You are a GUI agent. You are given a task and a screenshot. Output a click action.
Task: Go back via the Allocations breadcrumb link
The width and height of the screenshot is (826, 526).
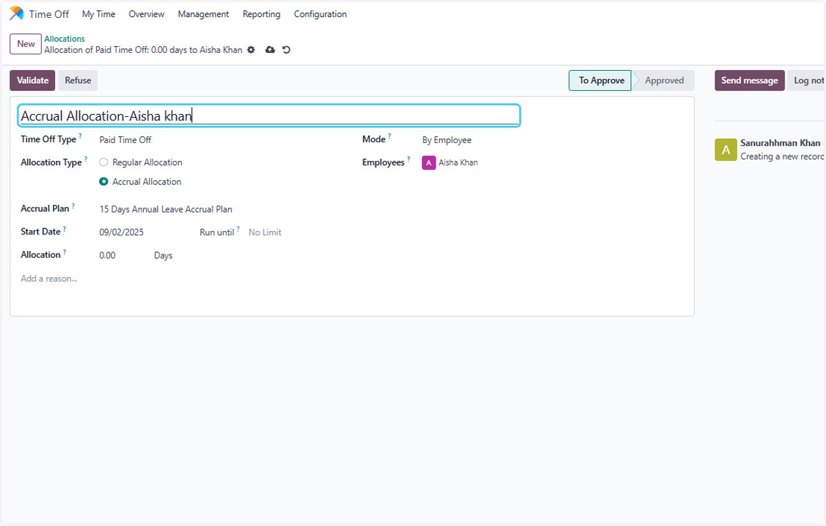click(x=65, y=39)
